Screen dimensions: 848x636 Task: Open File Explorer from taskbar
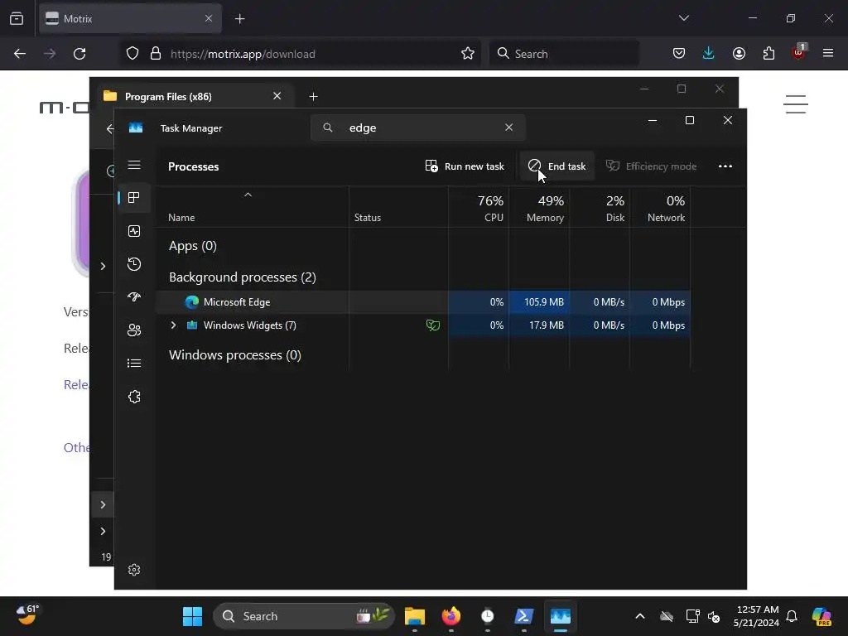[415, 616]
